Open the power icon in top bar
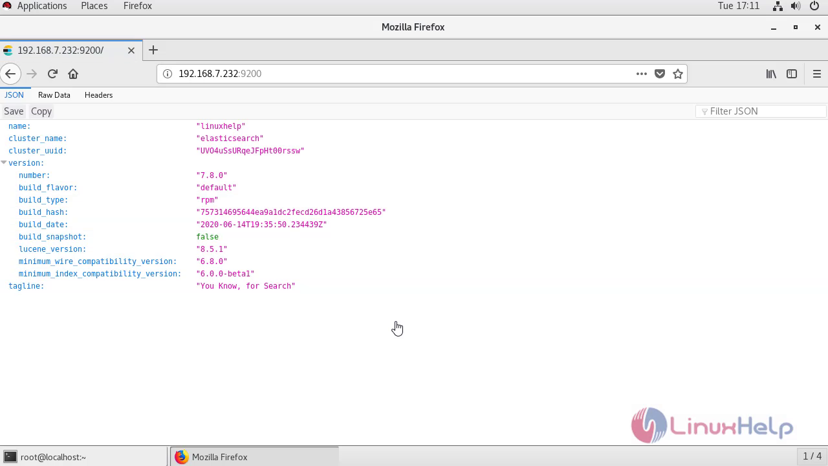Viewport: 828px width, 466px height. coord(814,6)
